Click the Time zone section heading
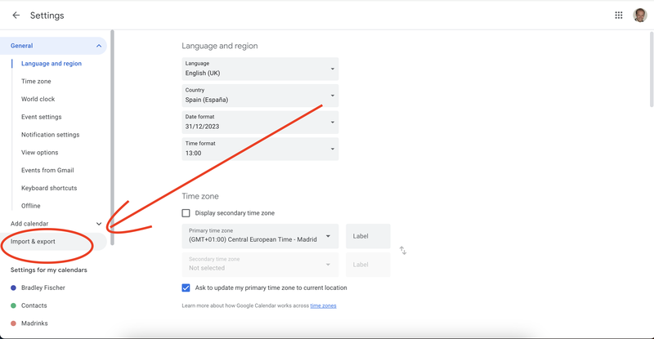 coord(200,196)
